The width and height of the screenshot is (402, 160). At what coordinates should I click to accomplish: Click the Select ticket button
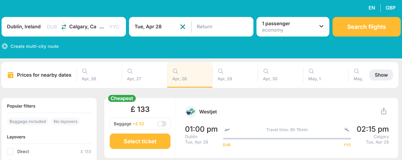[140, 141]
